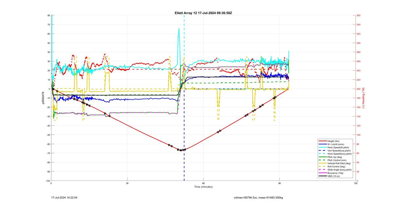Click the plot title 'Ellett Array 12 17-Jul-2024 09:36:58Z'
393x203 pixels.
203,13
